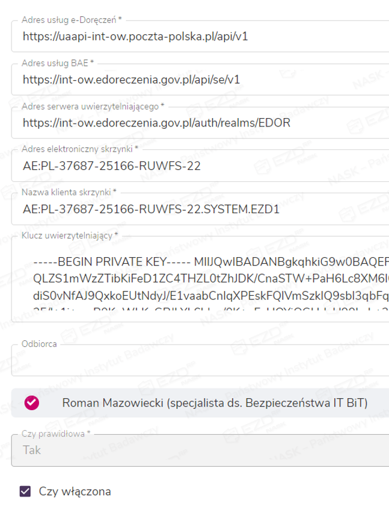Click the pink checkmark icon beside Roman Mazowiecki
The width and height of the screenshot is (389, 530).
31,403
